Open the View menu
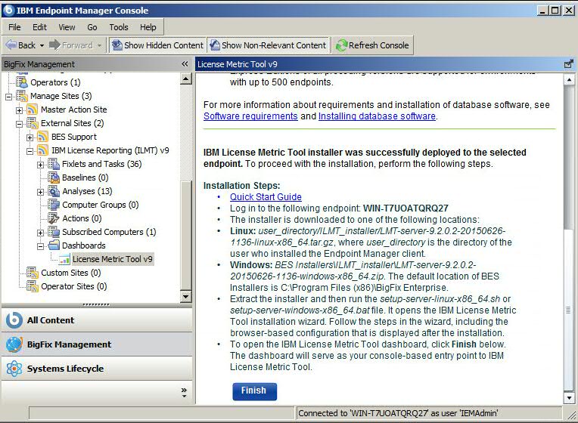This screenshot has width=578, height=423. pyautogui.click(x=67, y=27)
